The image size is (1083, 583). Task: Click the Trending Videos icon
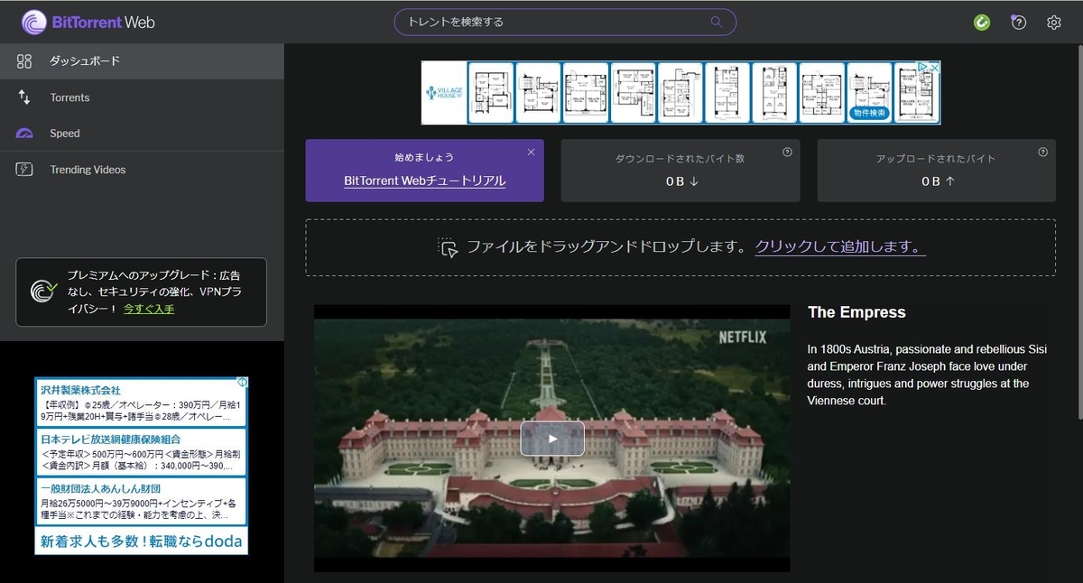click(24, 170)
